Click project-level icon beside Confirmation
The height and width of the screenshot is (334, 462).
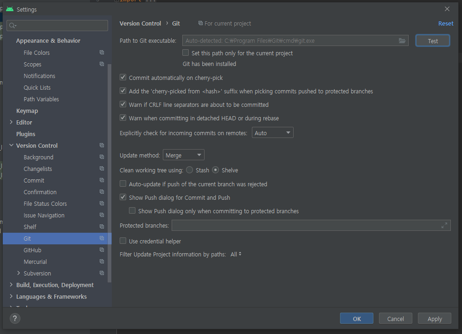[102, 192]
